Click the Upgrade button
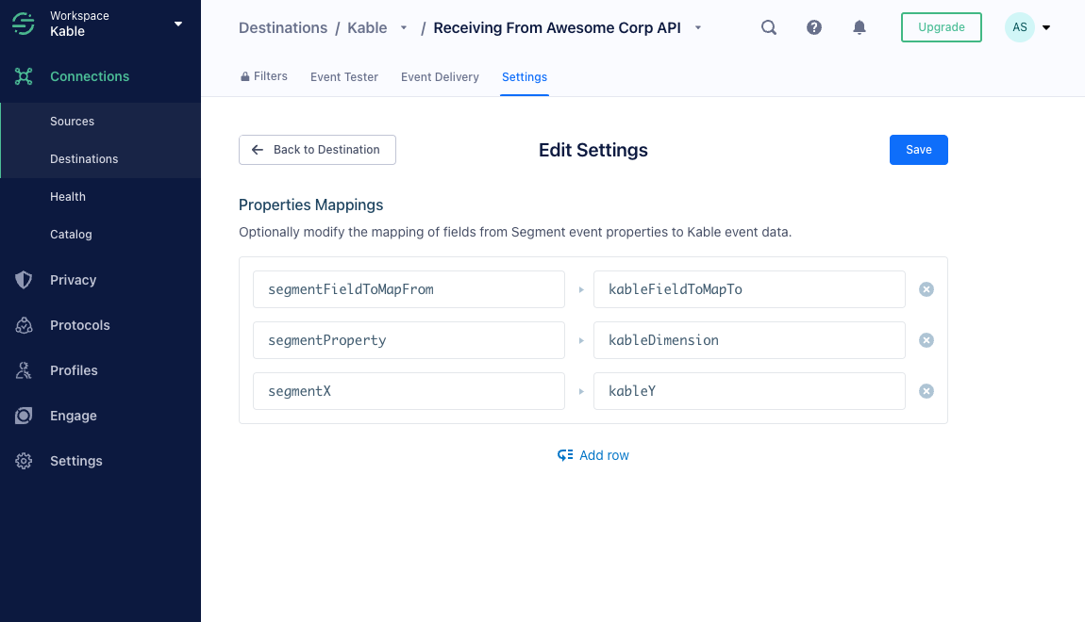 (x=941, y=27)
